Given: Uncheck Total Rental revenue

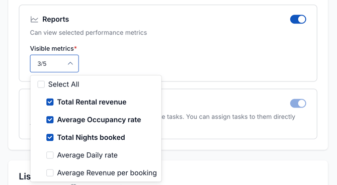Looking at the screenshot, I should (x=50, y=102).
